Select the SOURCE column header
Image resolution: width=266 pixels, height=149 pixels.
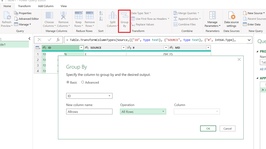tap(105, 48)
